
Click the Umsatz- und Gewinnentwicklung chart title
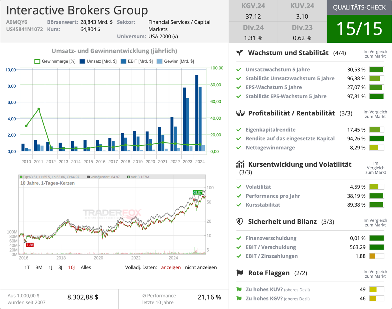[114, 51]
